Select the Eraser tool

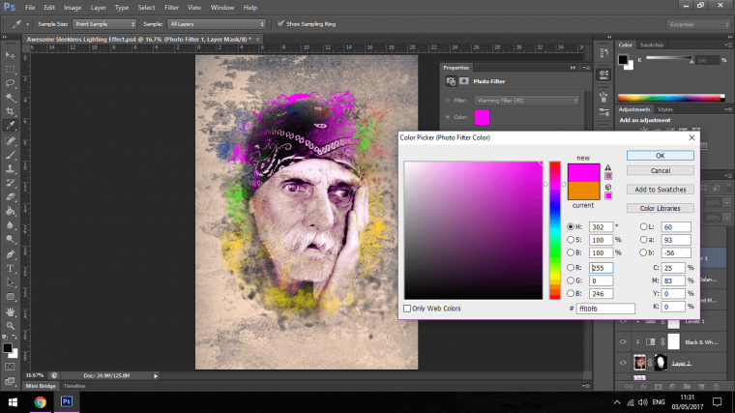pyautogui.click(x=10, y=197)
